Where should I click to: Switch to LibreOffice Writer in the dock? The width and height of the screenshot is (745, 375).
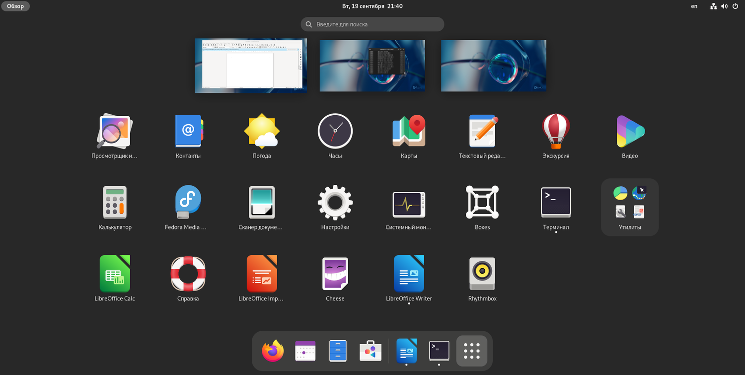[406, 351]
